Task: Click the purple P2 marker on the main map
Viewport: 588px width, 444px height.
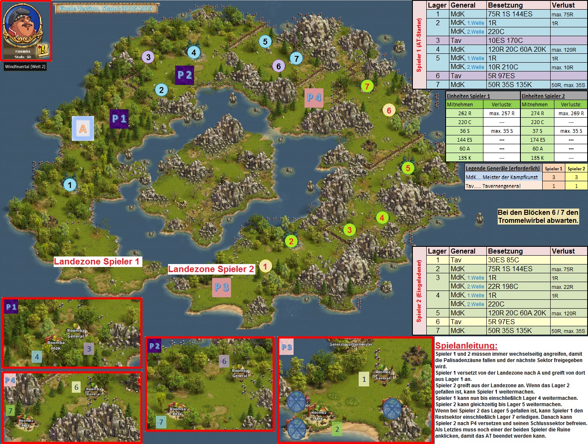Action: (x=185, y=75)
